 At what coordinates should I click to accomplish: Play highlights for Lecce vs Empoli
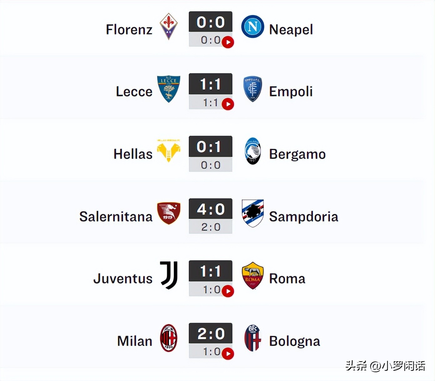click(228, 104)
